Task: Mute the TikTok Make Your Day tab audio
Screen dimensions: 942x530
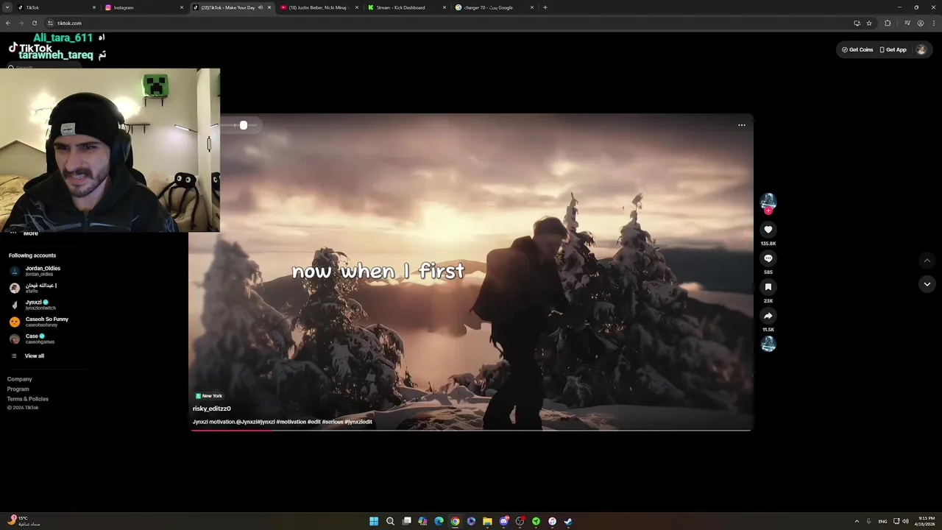Action: point(261,7)
